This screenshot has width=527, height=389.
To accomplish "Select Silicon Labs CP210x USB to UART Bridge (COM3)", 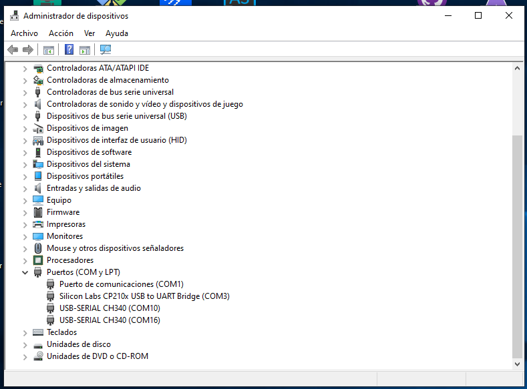I will pyautogui.click(x=144, y=296).
